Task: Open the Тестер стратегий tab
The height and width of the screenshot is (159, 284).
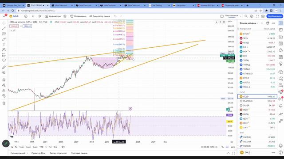Action: tap(58, 153)
